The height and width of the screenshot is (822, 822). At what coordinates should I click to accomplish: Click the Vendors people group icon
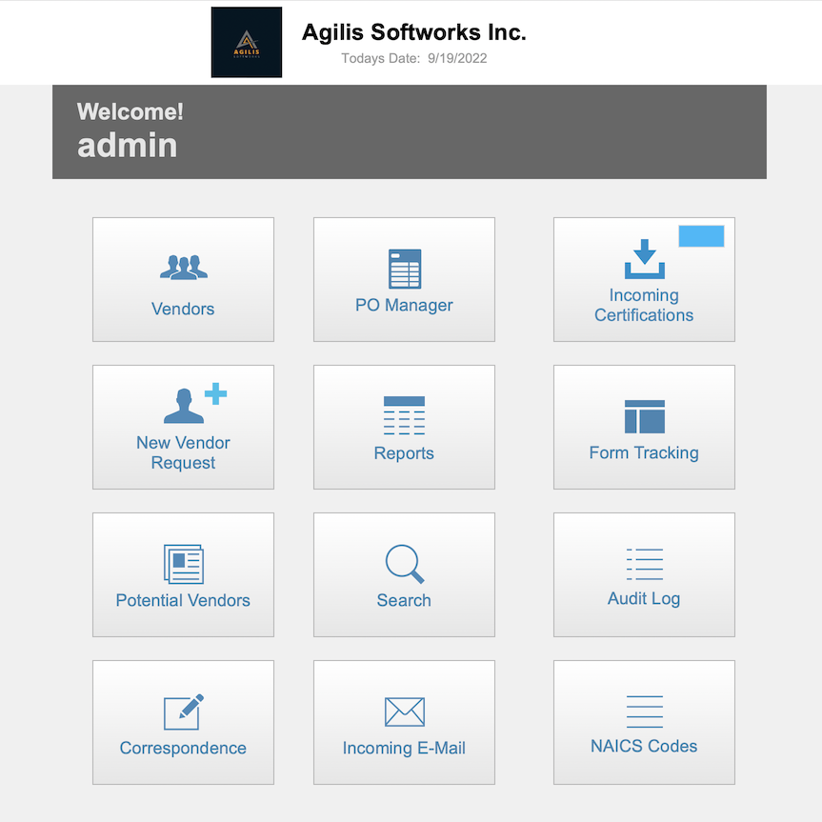183,268
